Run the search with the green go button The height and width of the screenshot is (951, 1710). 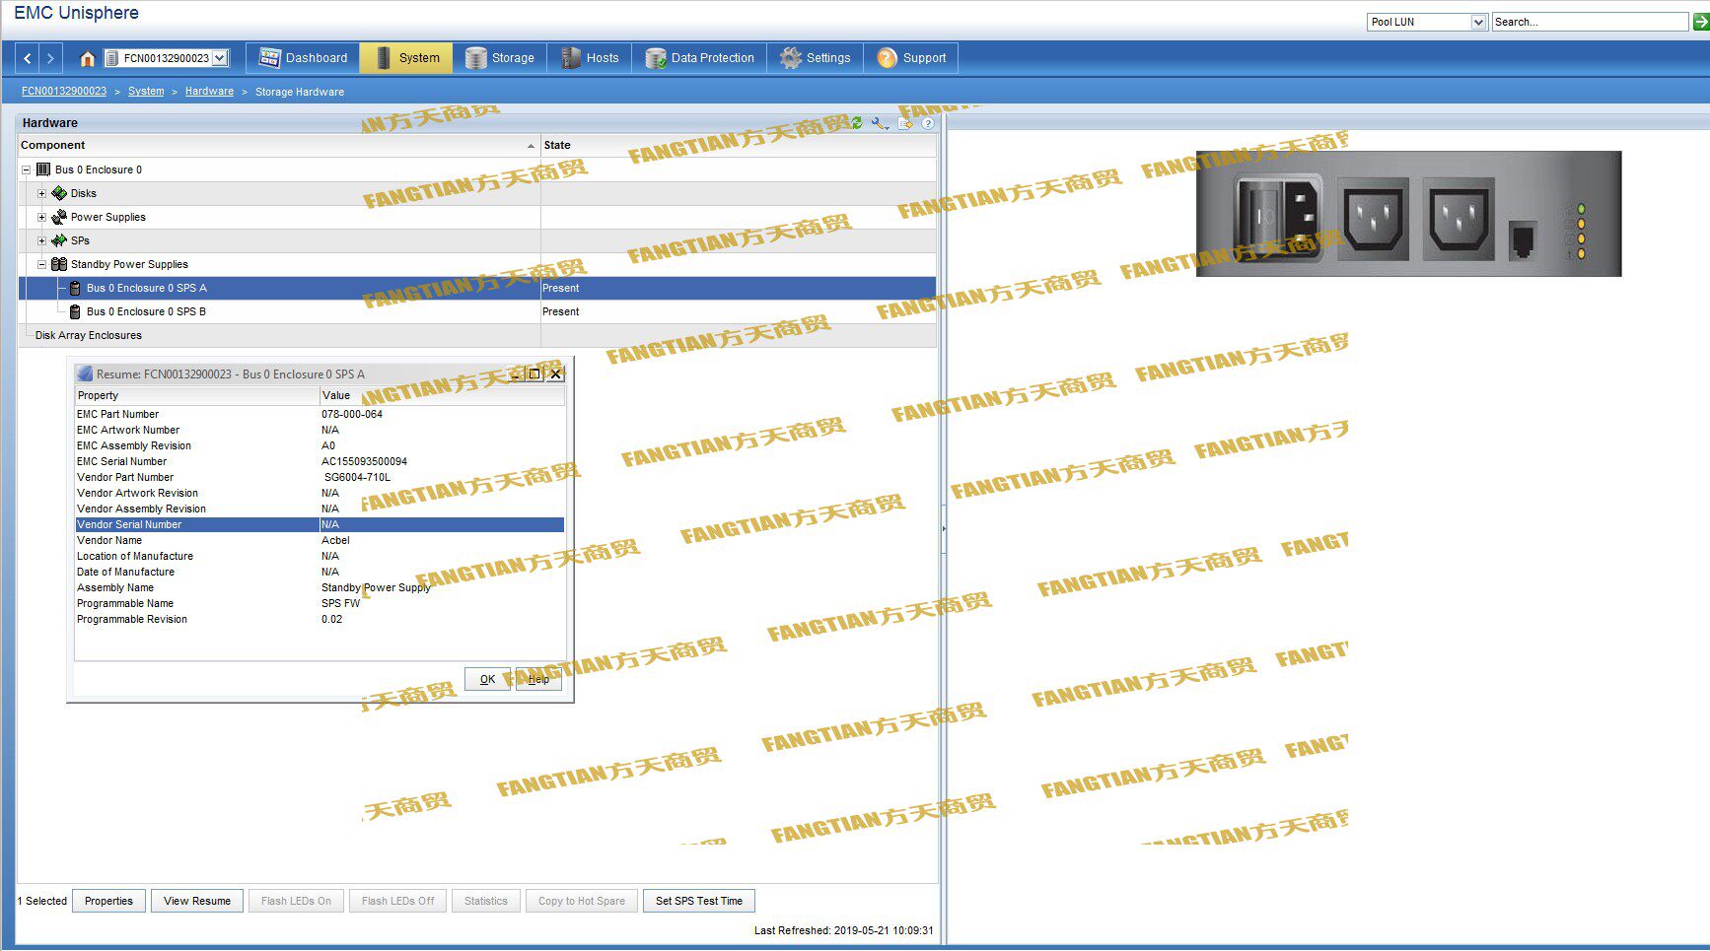[1701, 22]
